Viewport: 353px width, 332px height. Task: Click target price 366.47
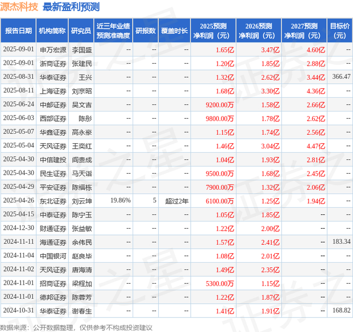coord(341,77)
